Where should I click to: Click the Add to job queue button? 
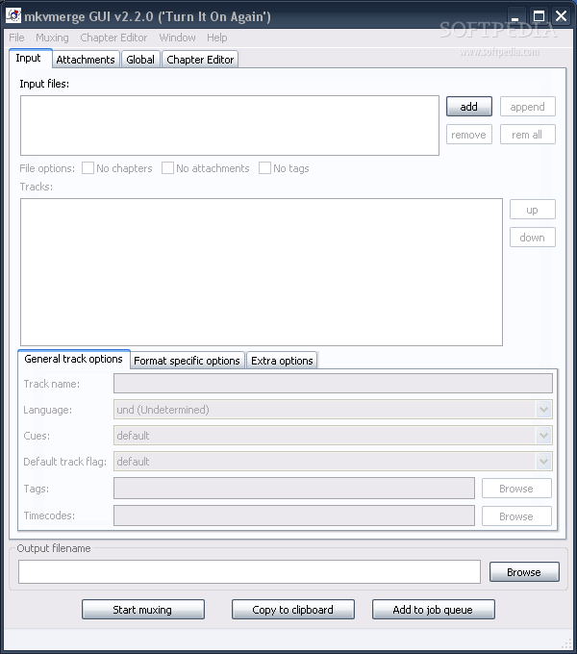[433, 610]
